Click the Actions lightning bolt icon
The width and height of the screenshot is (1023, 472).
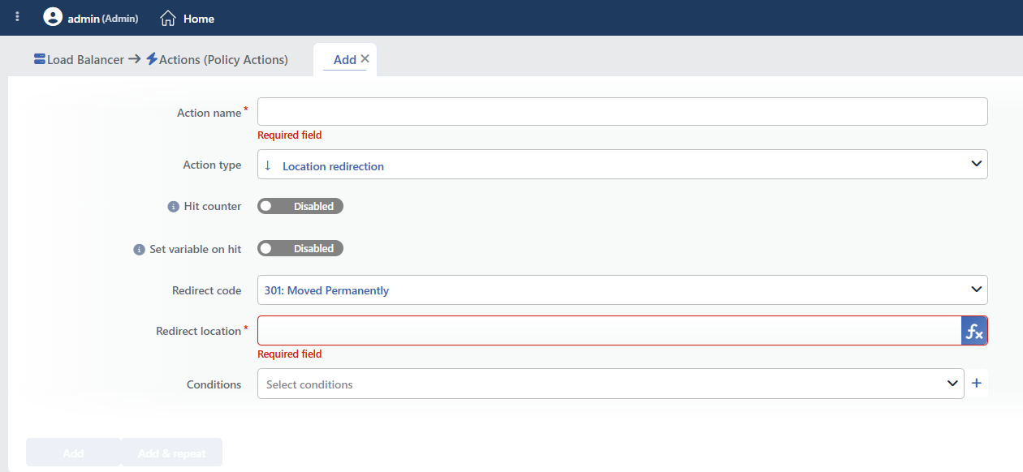click(x=152, y=59)
